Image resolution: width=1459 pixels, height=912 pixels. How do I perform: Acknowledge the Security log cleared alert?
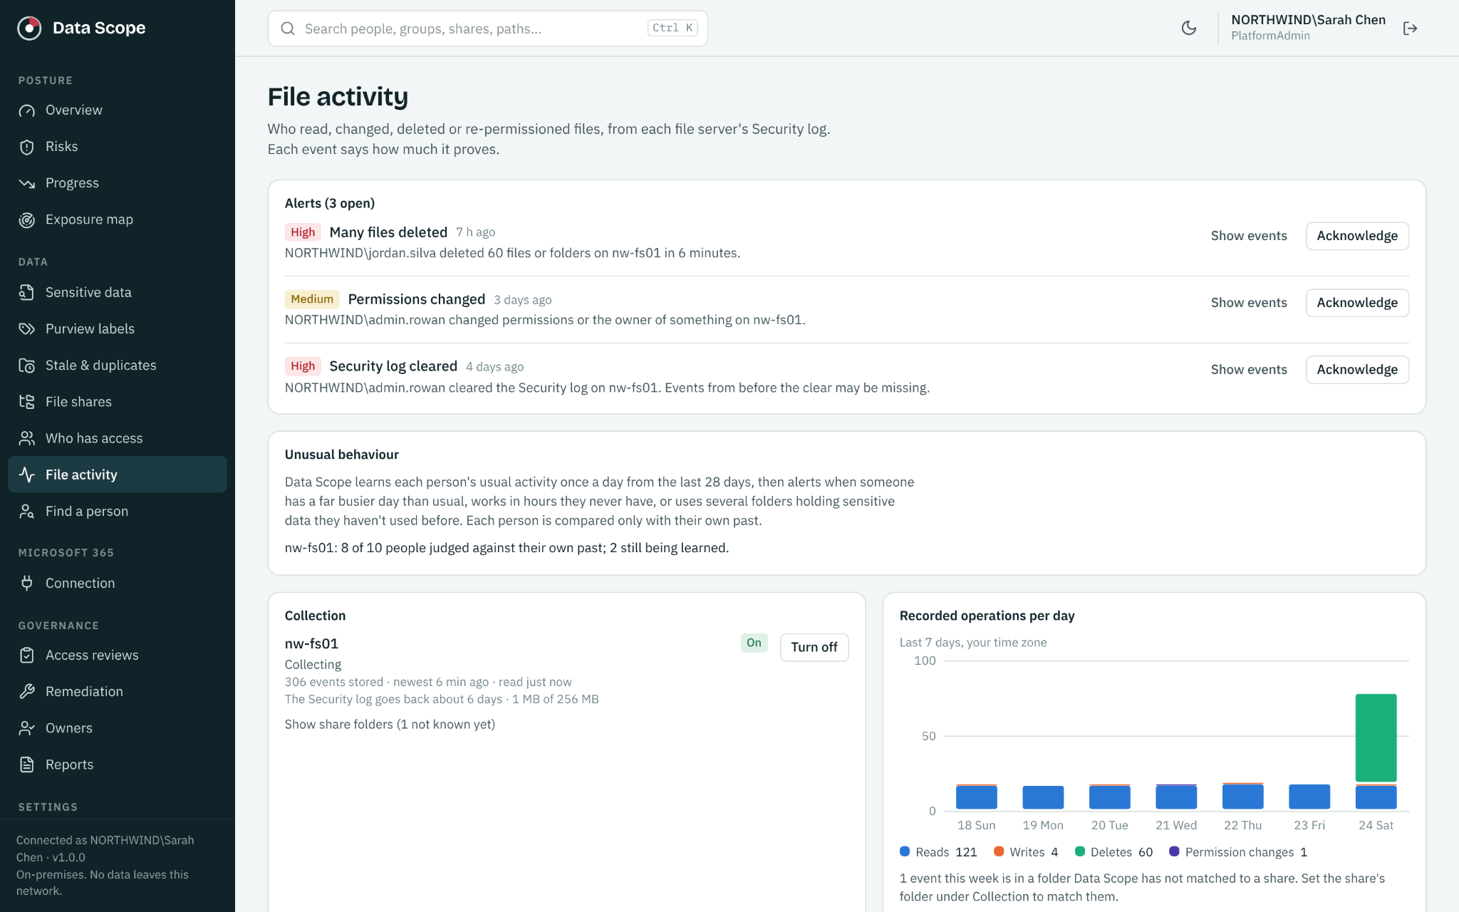coord(1357,370)
